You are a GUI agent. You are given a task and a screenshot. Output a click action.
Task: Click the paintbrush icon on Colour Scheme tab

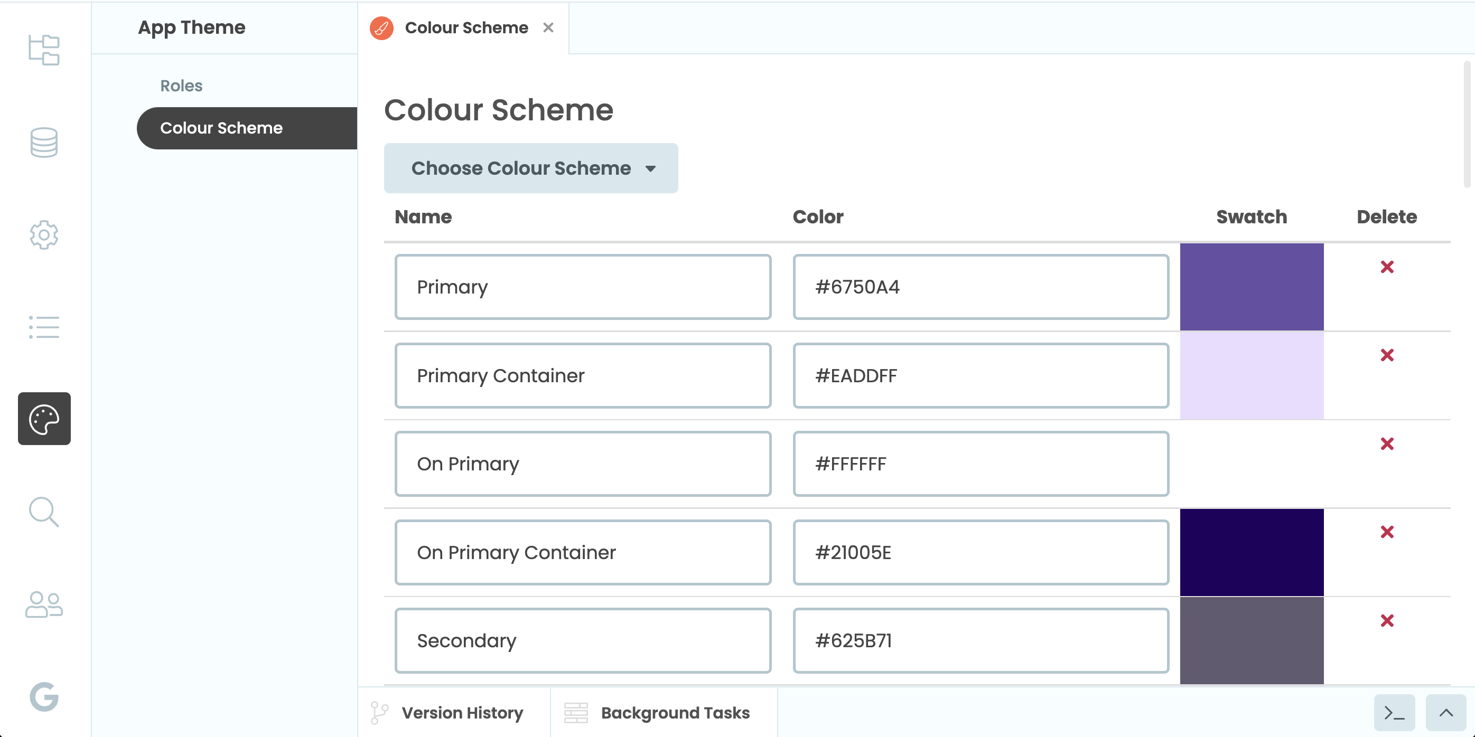point(382,27)
